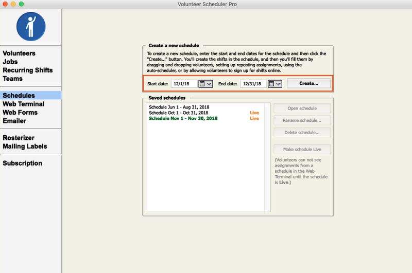Viewport: 412px width, 273px height.
Task: Expand the End date dropdown arrow
Action: pyautogui.click(x=278, y=84)
